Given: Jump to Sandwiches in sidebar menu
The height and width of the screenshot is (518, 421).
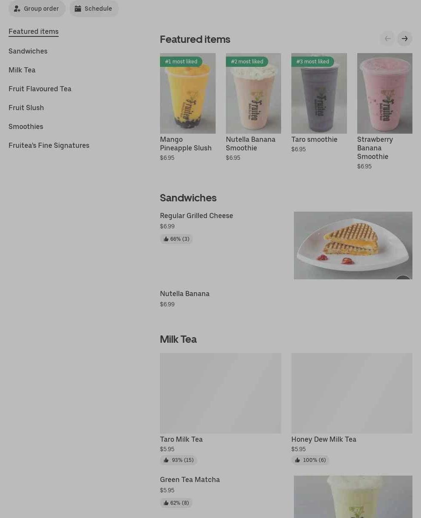Looking at the screenshot, I should tap(28, 51).
